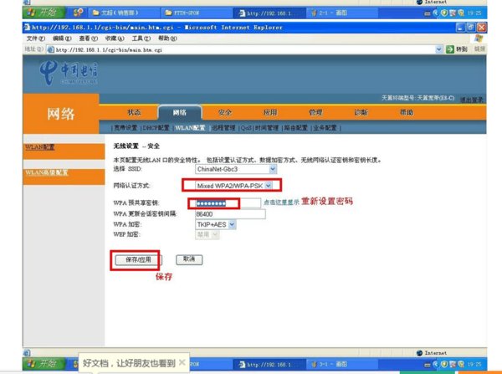This screenshot has height=374, width=502.
Task: Click the 开始 Start button in top taskbar
Action: pyautogui.click(x=44, y=13)
